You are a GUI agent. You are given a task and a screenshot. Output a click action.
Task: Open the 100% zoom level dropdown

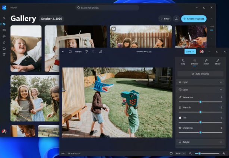tap(180, 154)
